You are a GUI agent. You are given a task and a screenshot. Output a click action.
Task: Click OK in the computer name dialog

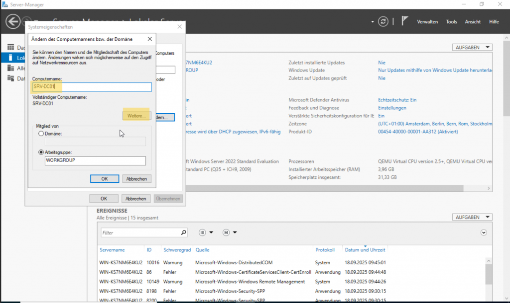(x=104, y=179)
